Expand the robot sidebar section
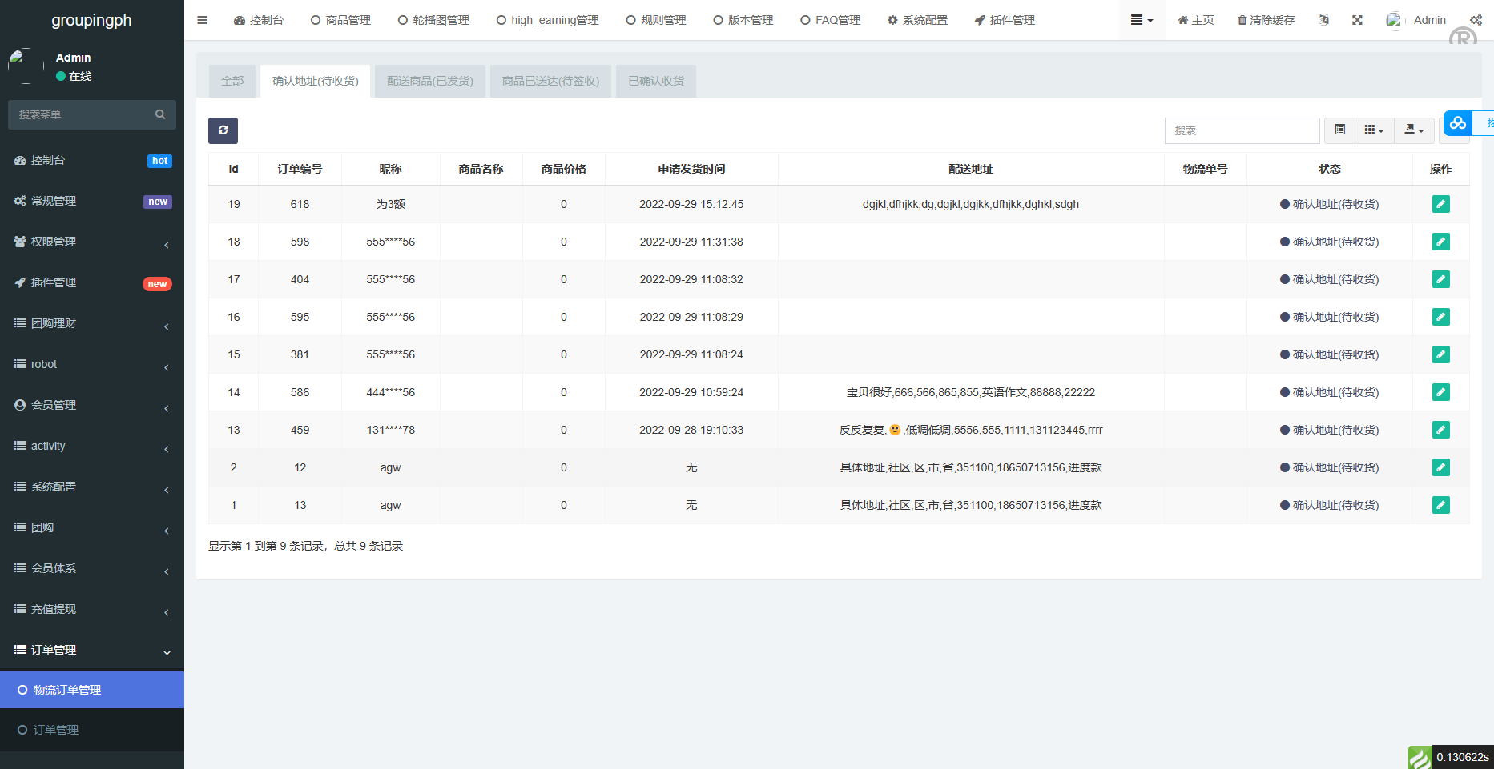 44,364
